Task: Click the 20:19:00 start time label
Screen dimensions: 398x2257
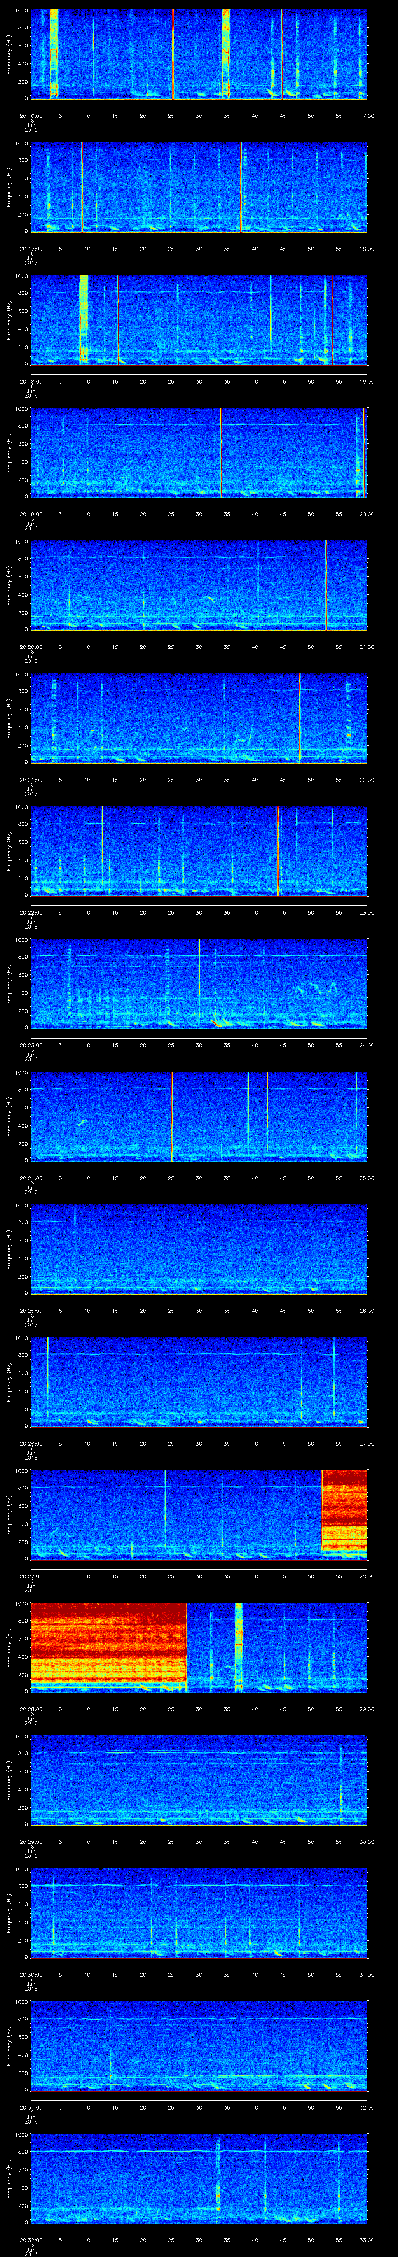Action: point(31,514)
